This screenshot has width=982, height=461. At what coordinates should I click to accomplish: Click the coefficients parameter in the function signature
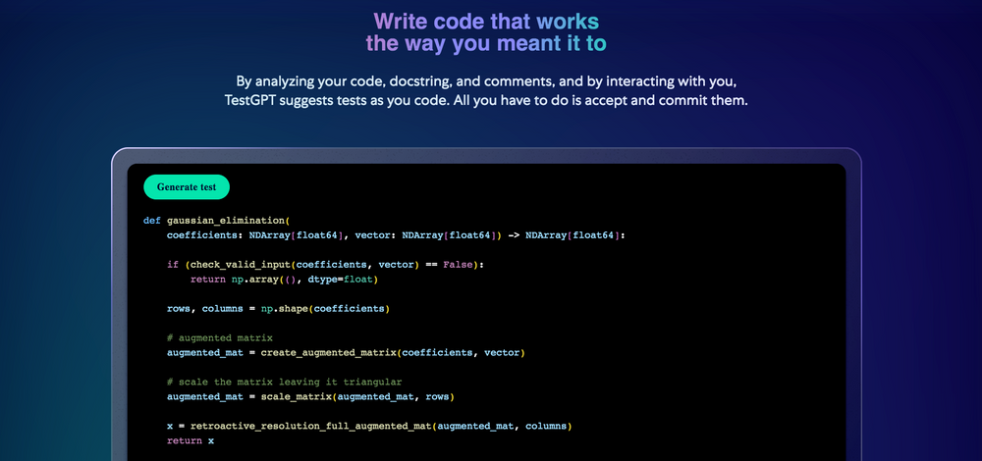click(x=202, y=235)
